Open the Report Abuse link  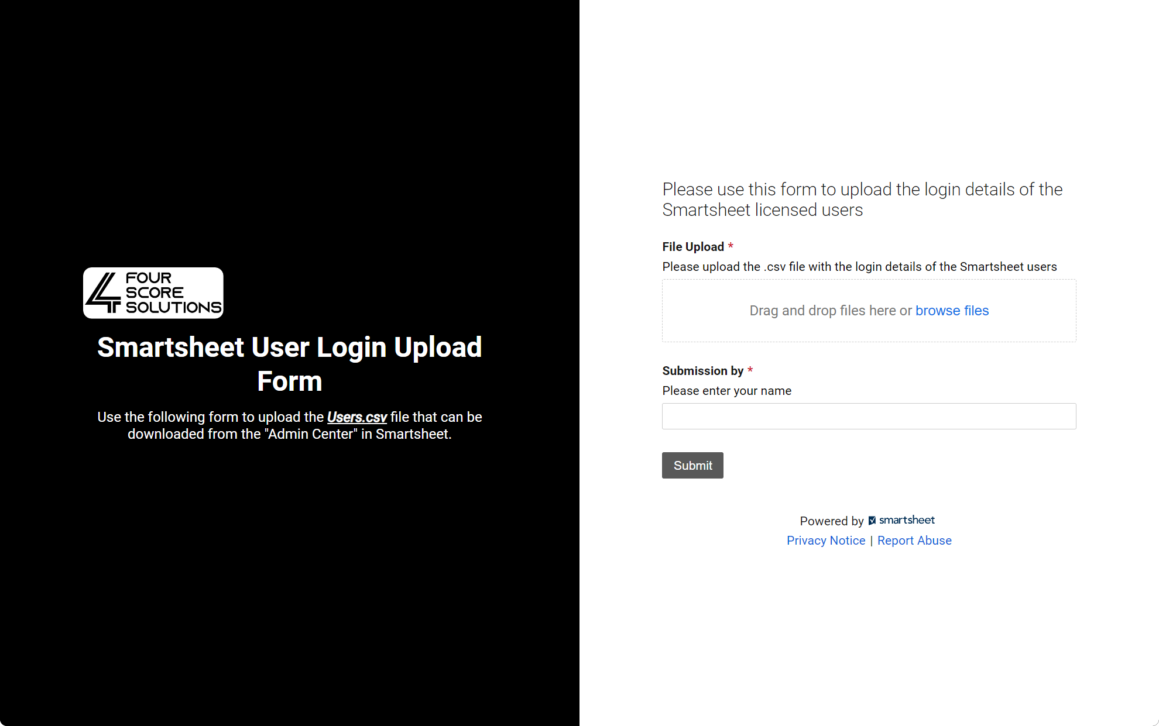[x=914, y=541]
